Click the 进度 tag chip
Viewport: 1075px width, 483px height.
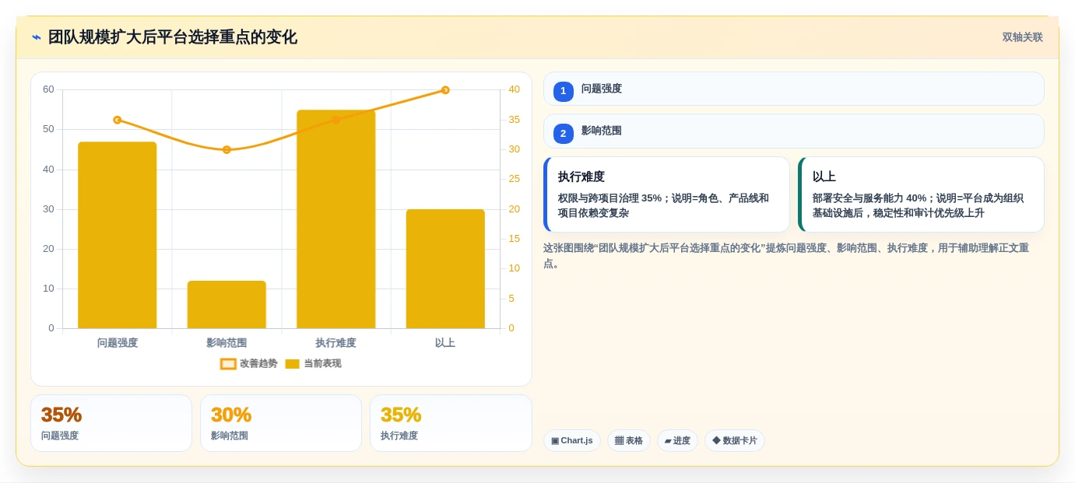point(677,440)
